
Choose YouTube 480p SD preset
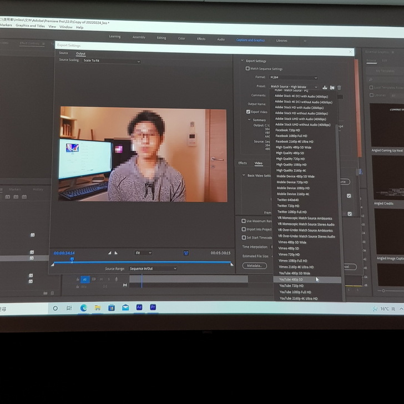(307, 280)
